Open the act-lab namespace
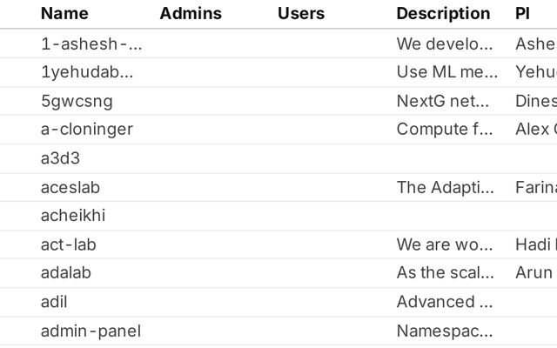 [68, 244]
